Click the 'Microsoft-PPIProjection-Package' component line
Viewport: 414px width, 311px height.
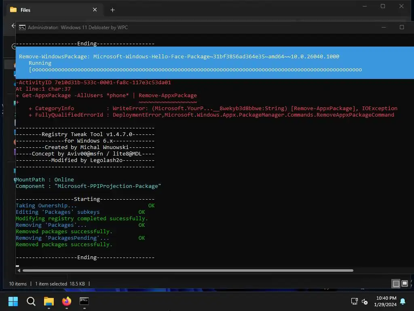[x=89, y=186]
